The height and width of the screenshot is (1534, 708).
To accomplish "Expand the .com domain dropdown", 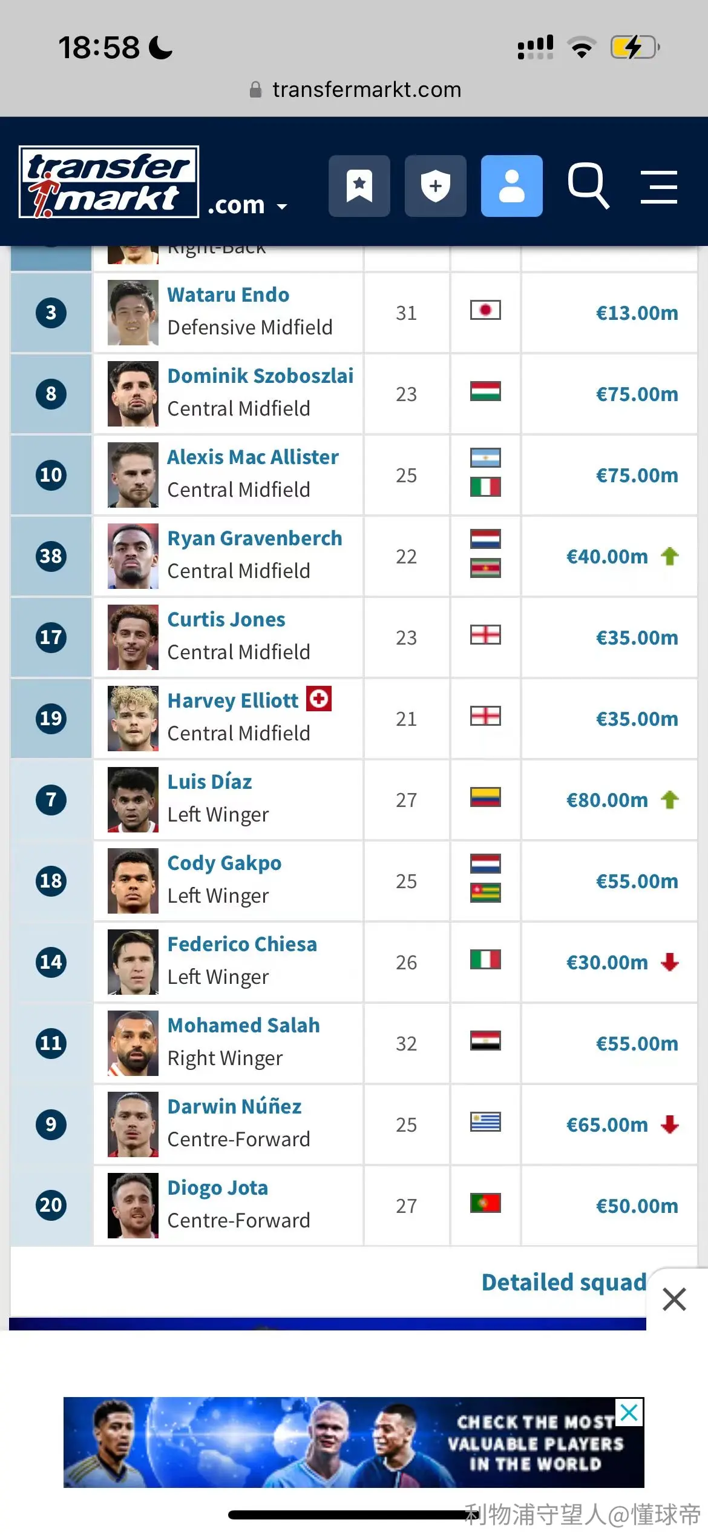I will point(247,205).
